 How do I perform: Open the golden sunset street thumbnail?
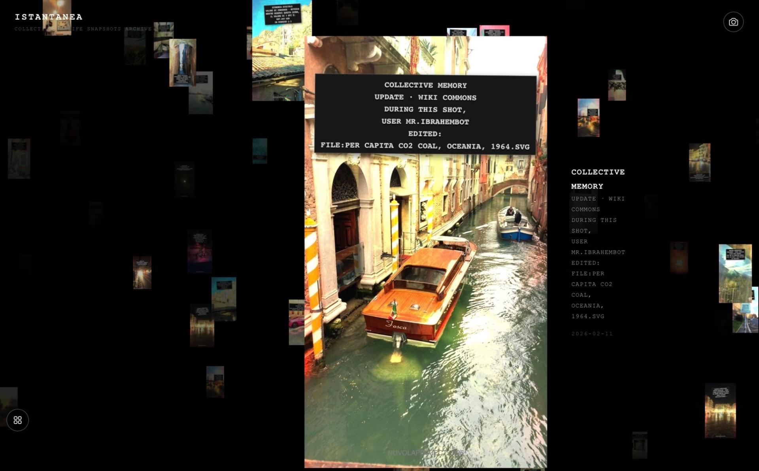(x=588, y=118)
